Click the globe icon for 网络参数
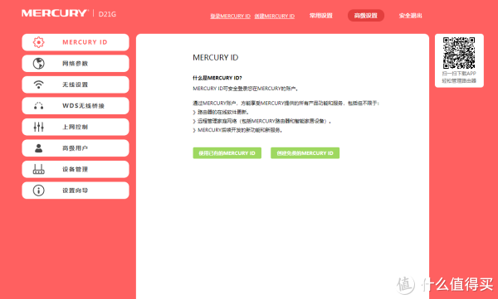The width and height of the screenshot is (498, 299). [x=39, y=64]
